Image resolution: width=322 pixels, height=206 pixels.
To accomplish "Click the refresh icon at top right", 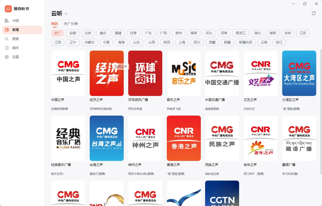I will pyautogui.click(x=314, y=13).
